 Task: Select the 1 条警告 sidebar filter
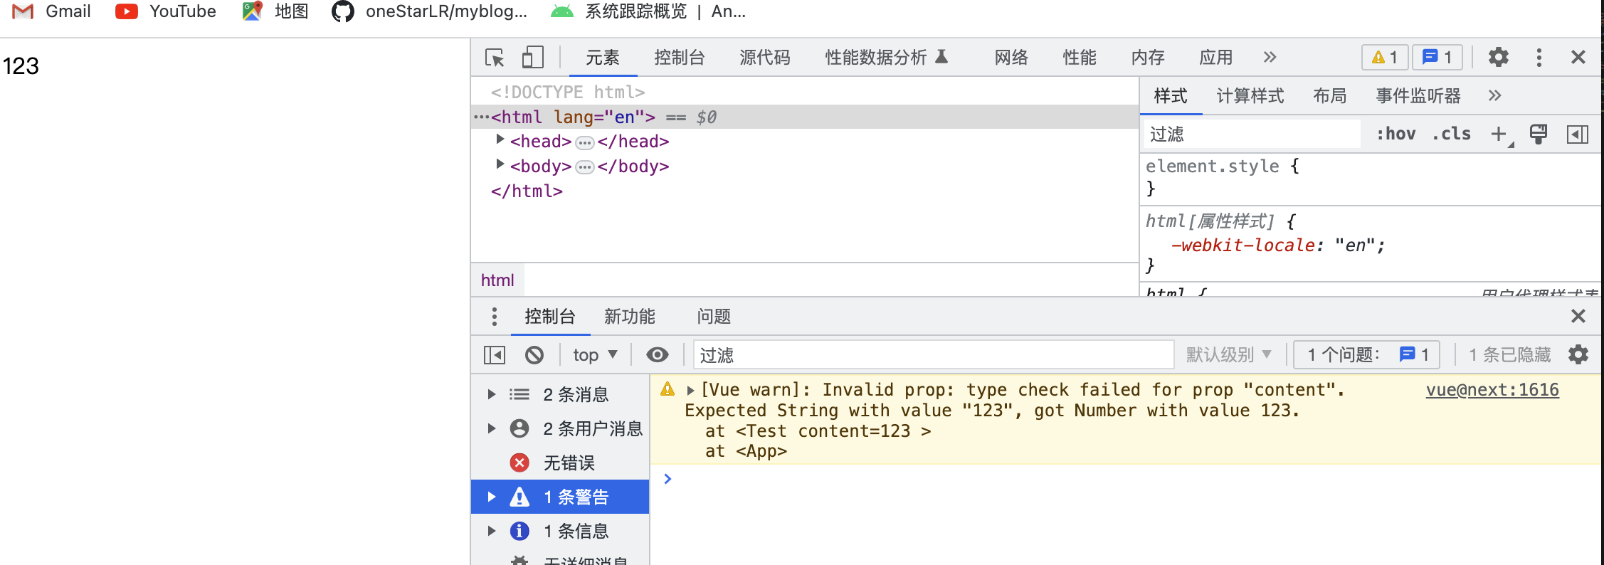(x=560, y=497)
